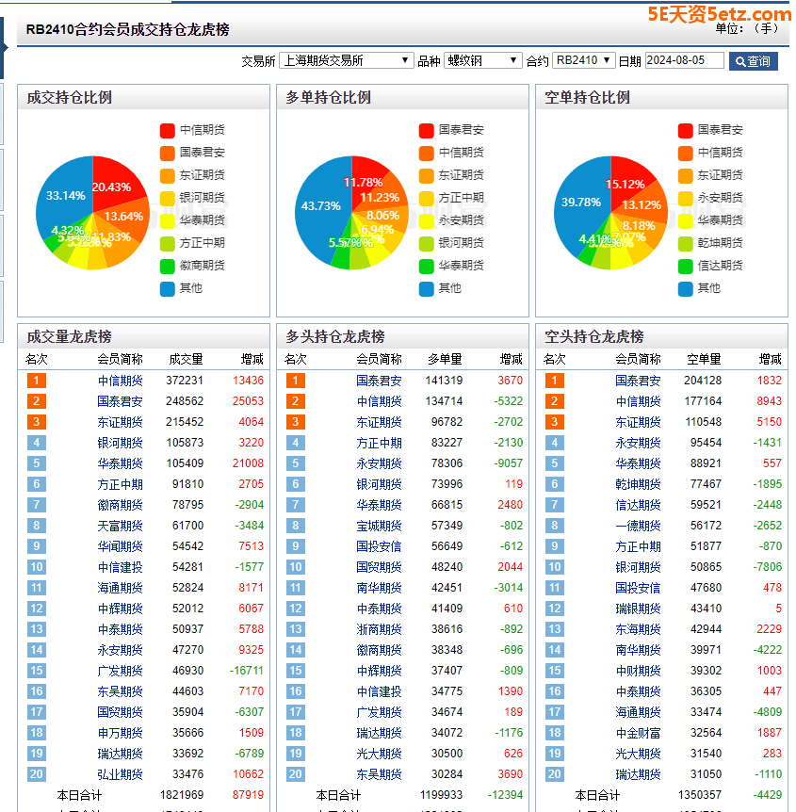Open the 交易所 dropdown showing 上海期货交易所
This screenshot has height=812, width=796.
pyautogui.click(x=346, y=60)
